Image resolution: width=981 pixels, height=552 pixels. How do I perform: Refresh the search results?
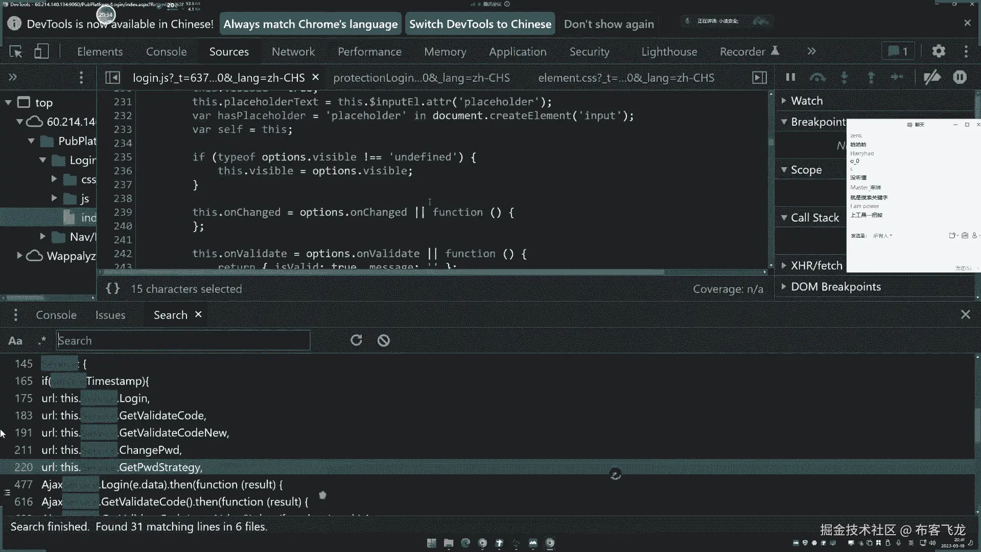point(356,340)
